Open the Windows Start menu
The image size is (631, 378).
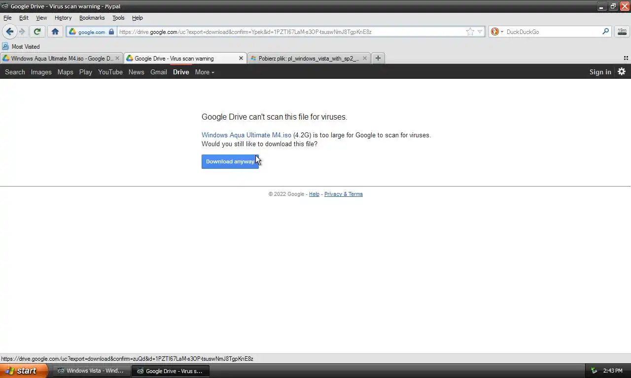24,371
